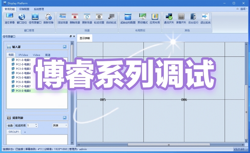250x153 pixels.
Task: Toggle 通讯开关 communication switch
Action: [169, 19]
